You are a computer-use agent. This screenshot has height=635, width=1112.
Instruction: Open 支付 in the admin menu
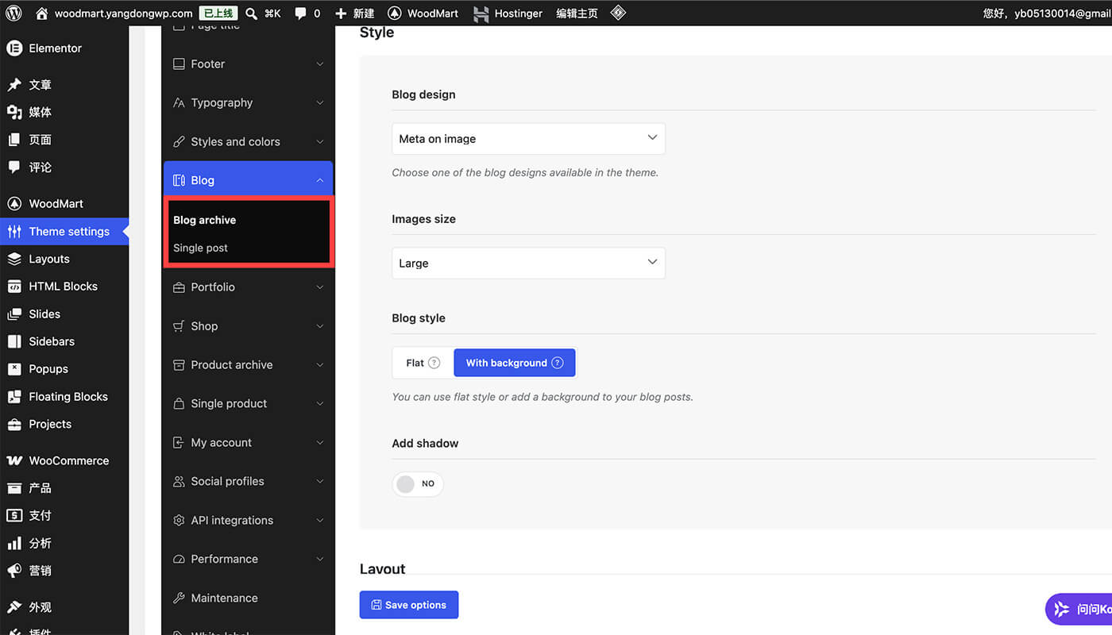tap(64, 516)
